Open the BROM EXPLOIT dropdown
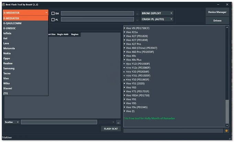The width and height of the screenshot is (234, 142). [157, 13]
